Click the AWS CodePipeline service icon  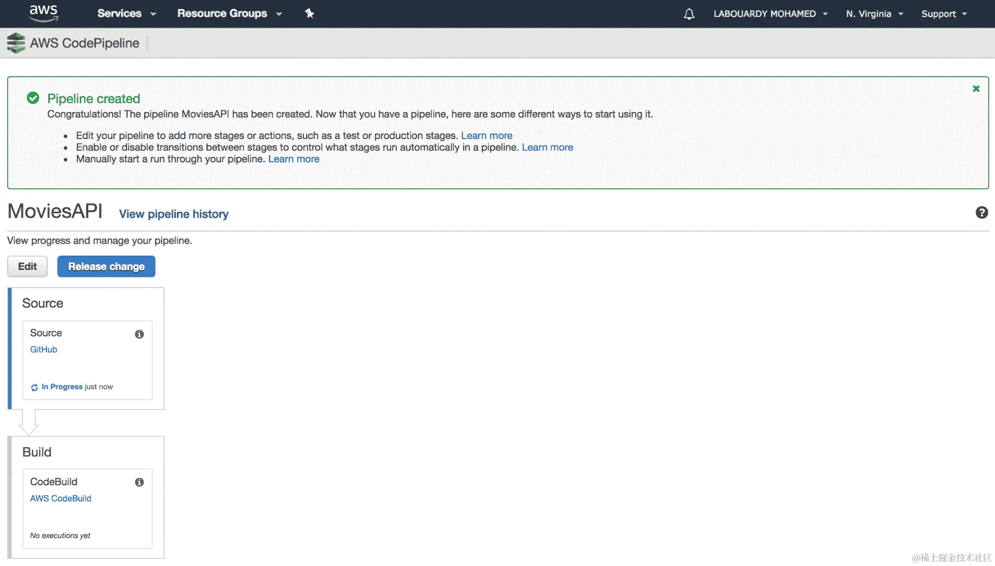[16, 43]
